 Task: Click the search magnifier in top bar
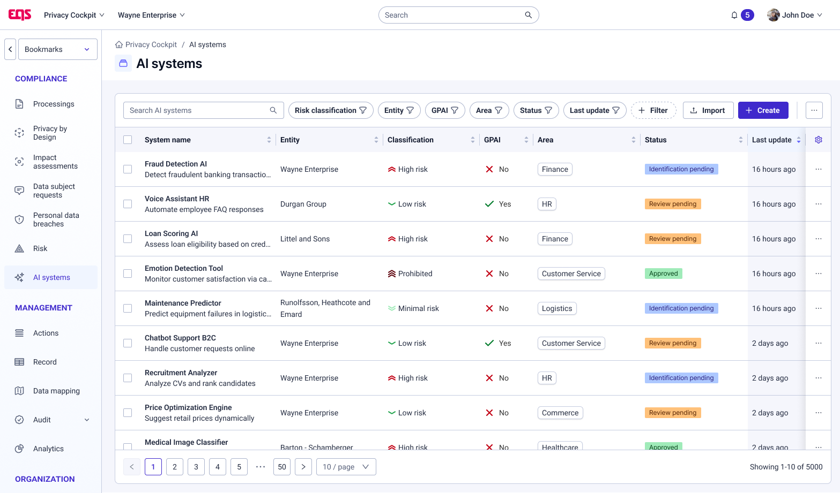tap(528, 15)
